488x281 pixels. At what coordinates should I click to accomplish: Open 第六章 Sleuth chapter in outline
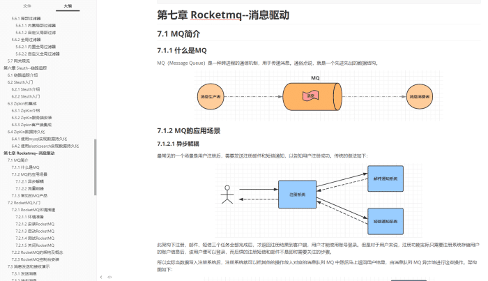[x=25, y=68]
